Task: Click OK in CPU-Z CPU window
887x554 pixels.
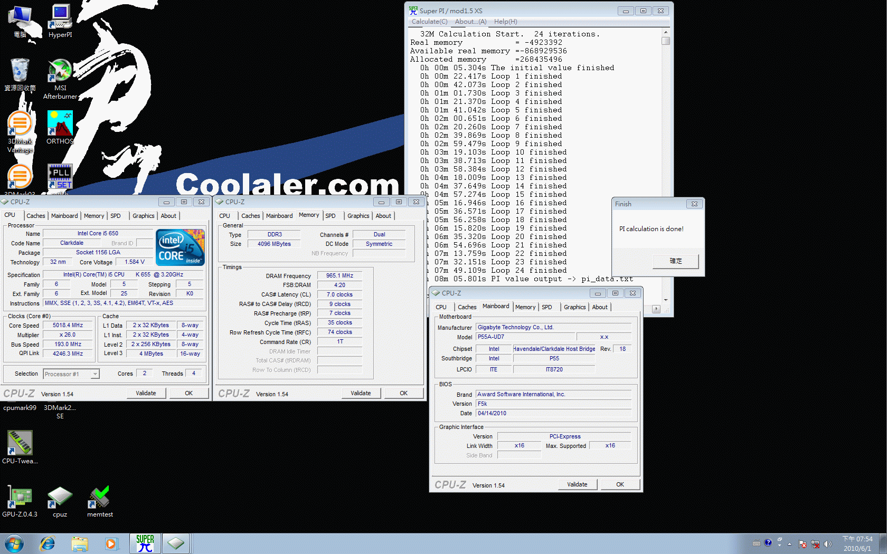Action: [188, 393]
